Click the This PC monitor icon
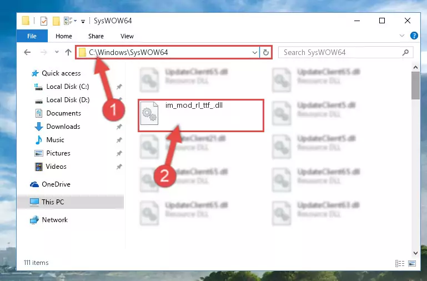 (x=34, y=202)
